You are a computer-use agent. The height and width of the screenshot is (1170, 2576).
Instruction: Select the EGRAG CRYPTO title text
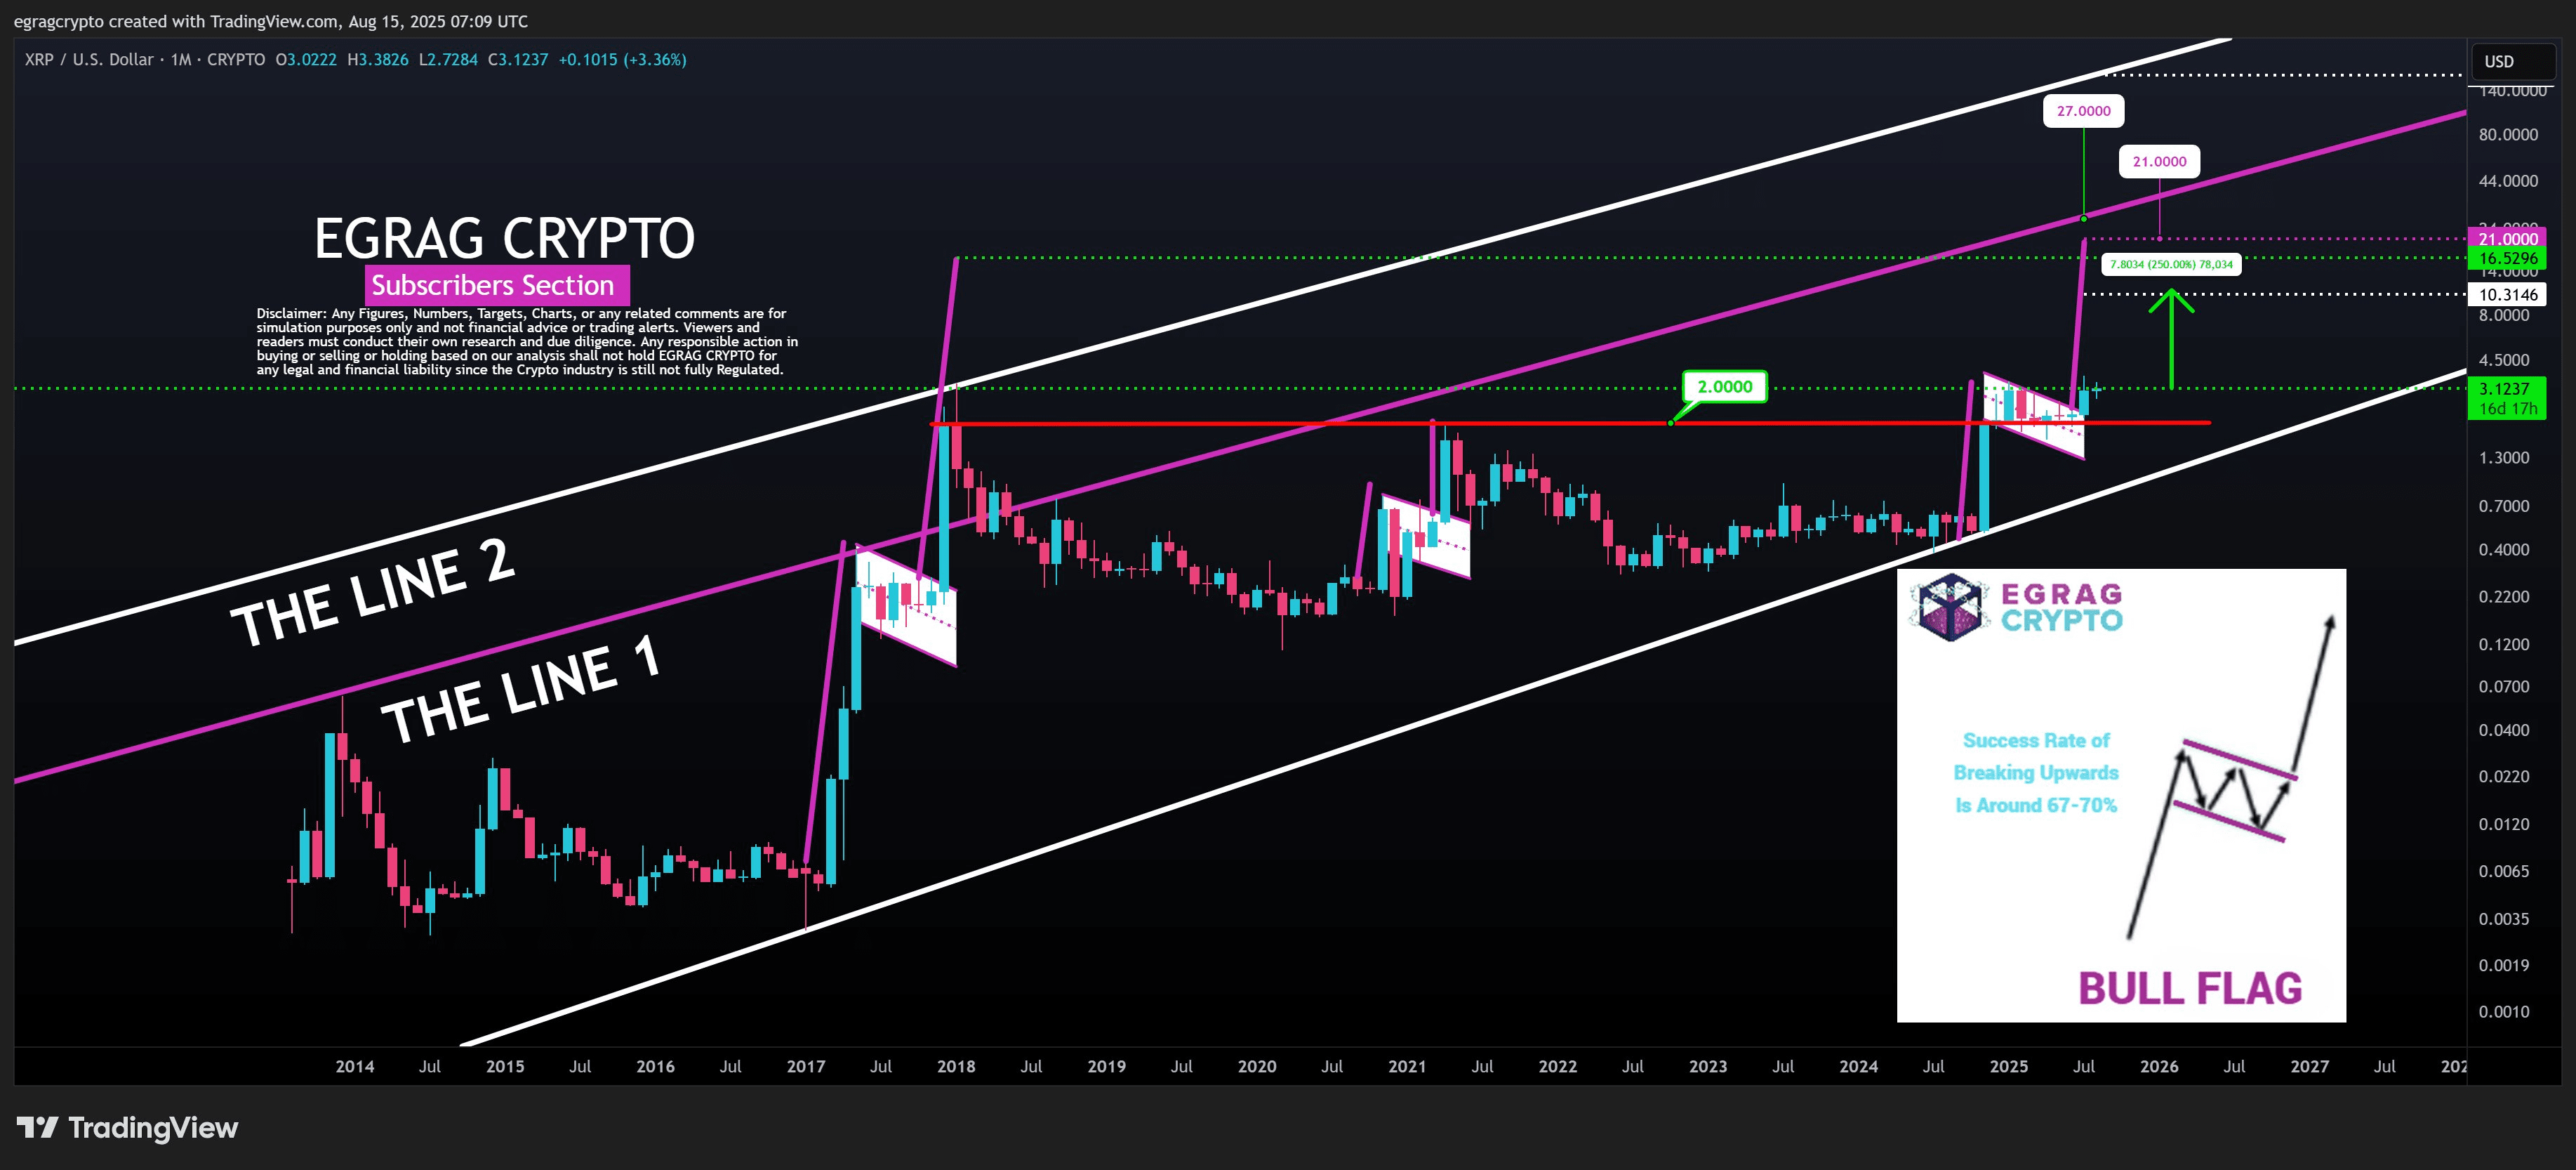point(504,238)
